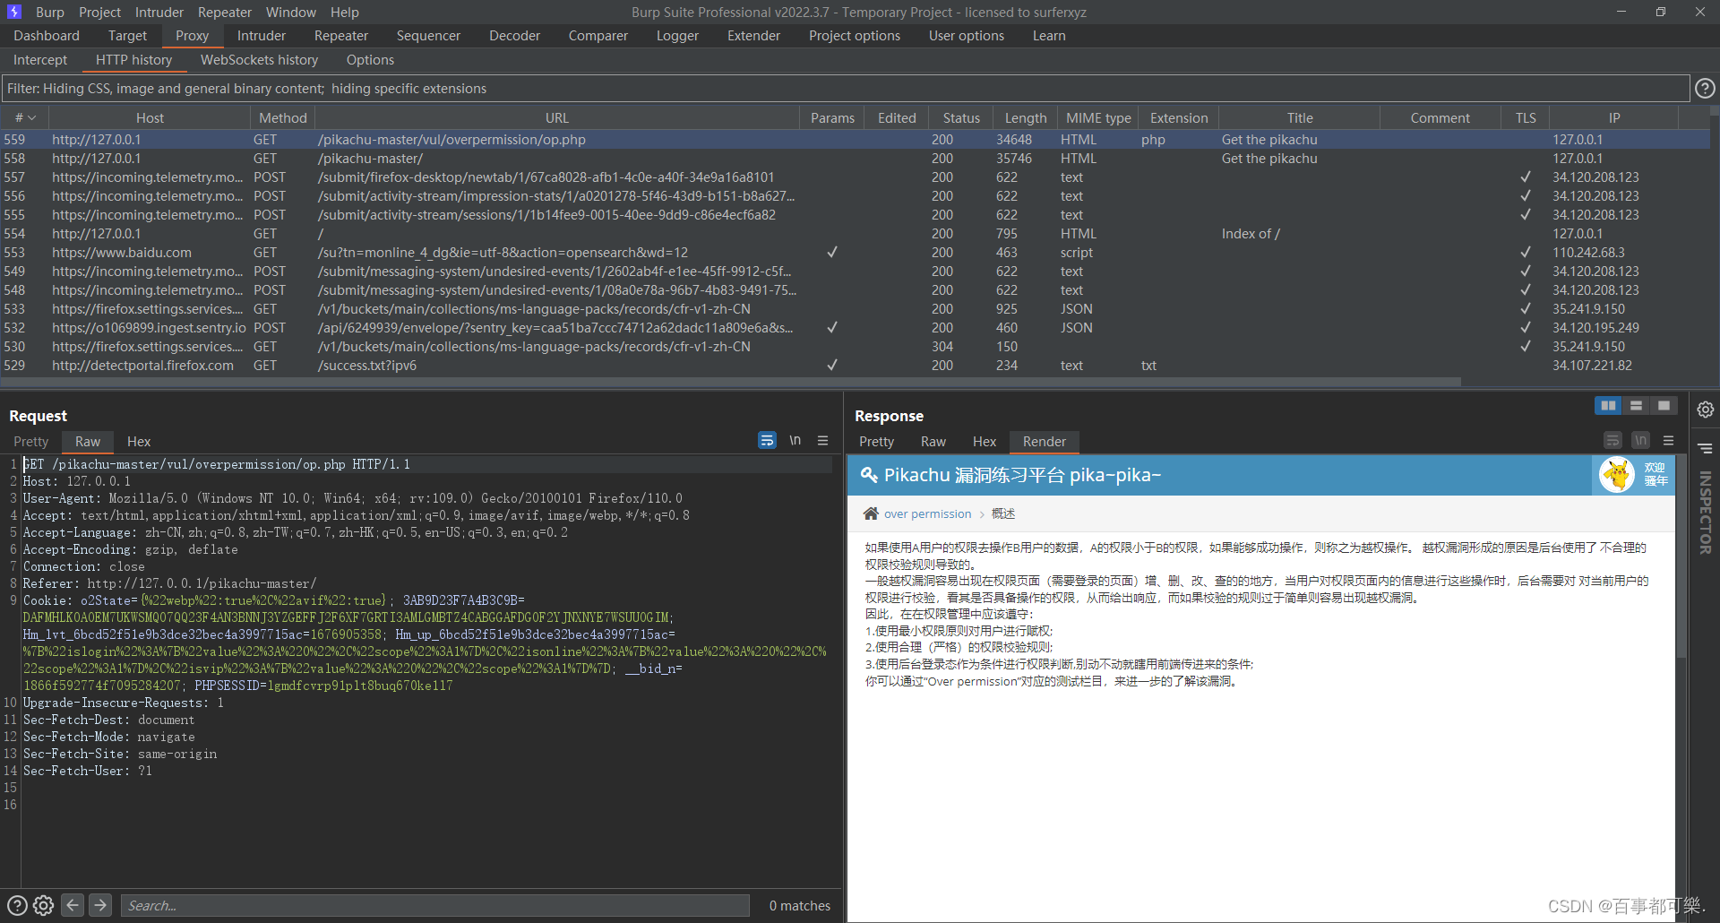1720x923 pixels.
Task: Toggle word wrap icon in Request panel
Action: [767, 440]
